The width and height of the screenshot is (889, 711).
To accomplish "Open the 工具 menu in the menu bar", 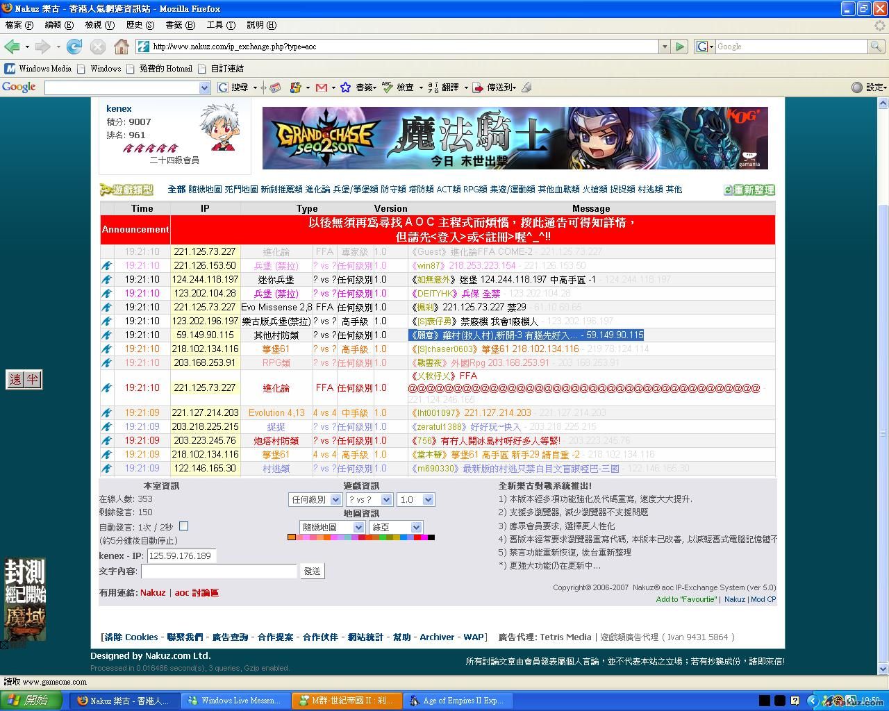I will [220, 25].
